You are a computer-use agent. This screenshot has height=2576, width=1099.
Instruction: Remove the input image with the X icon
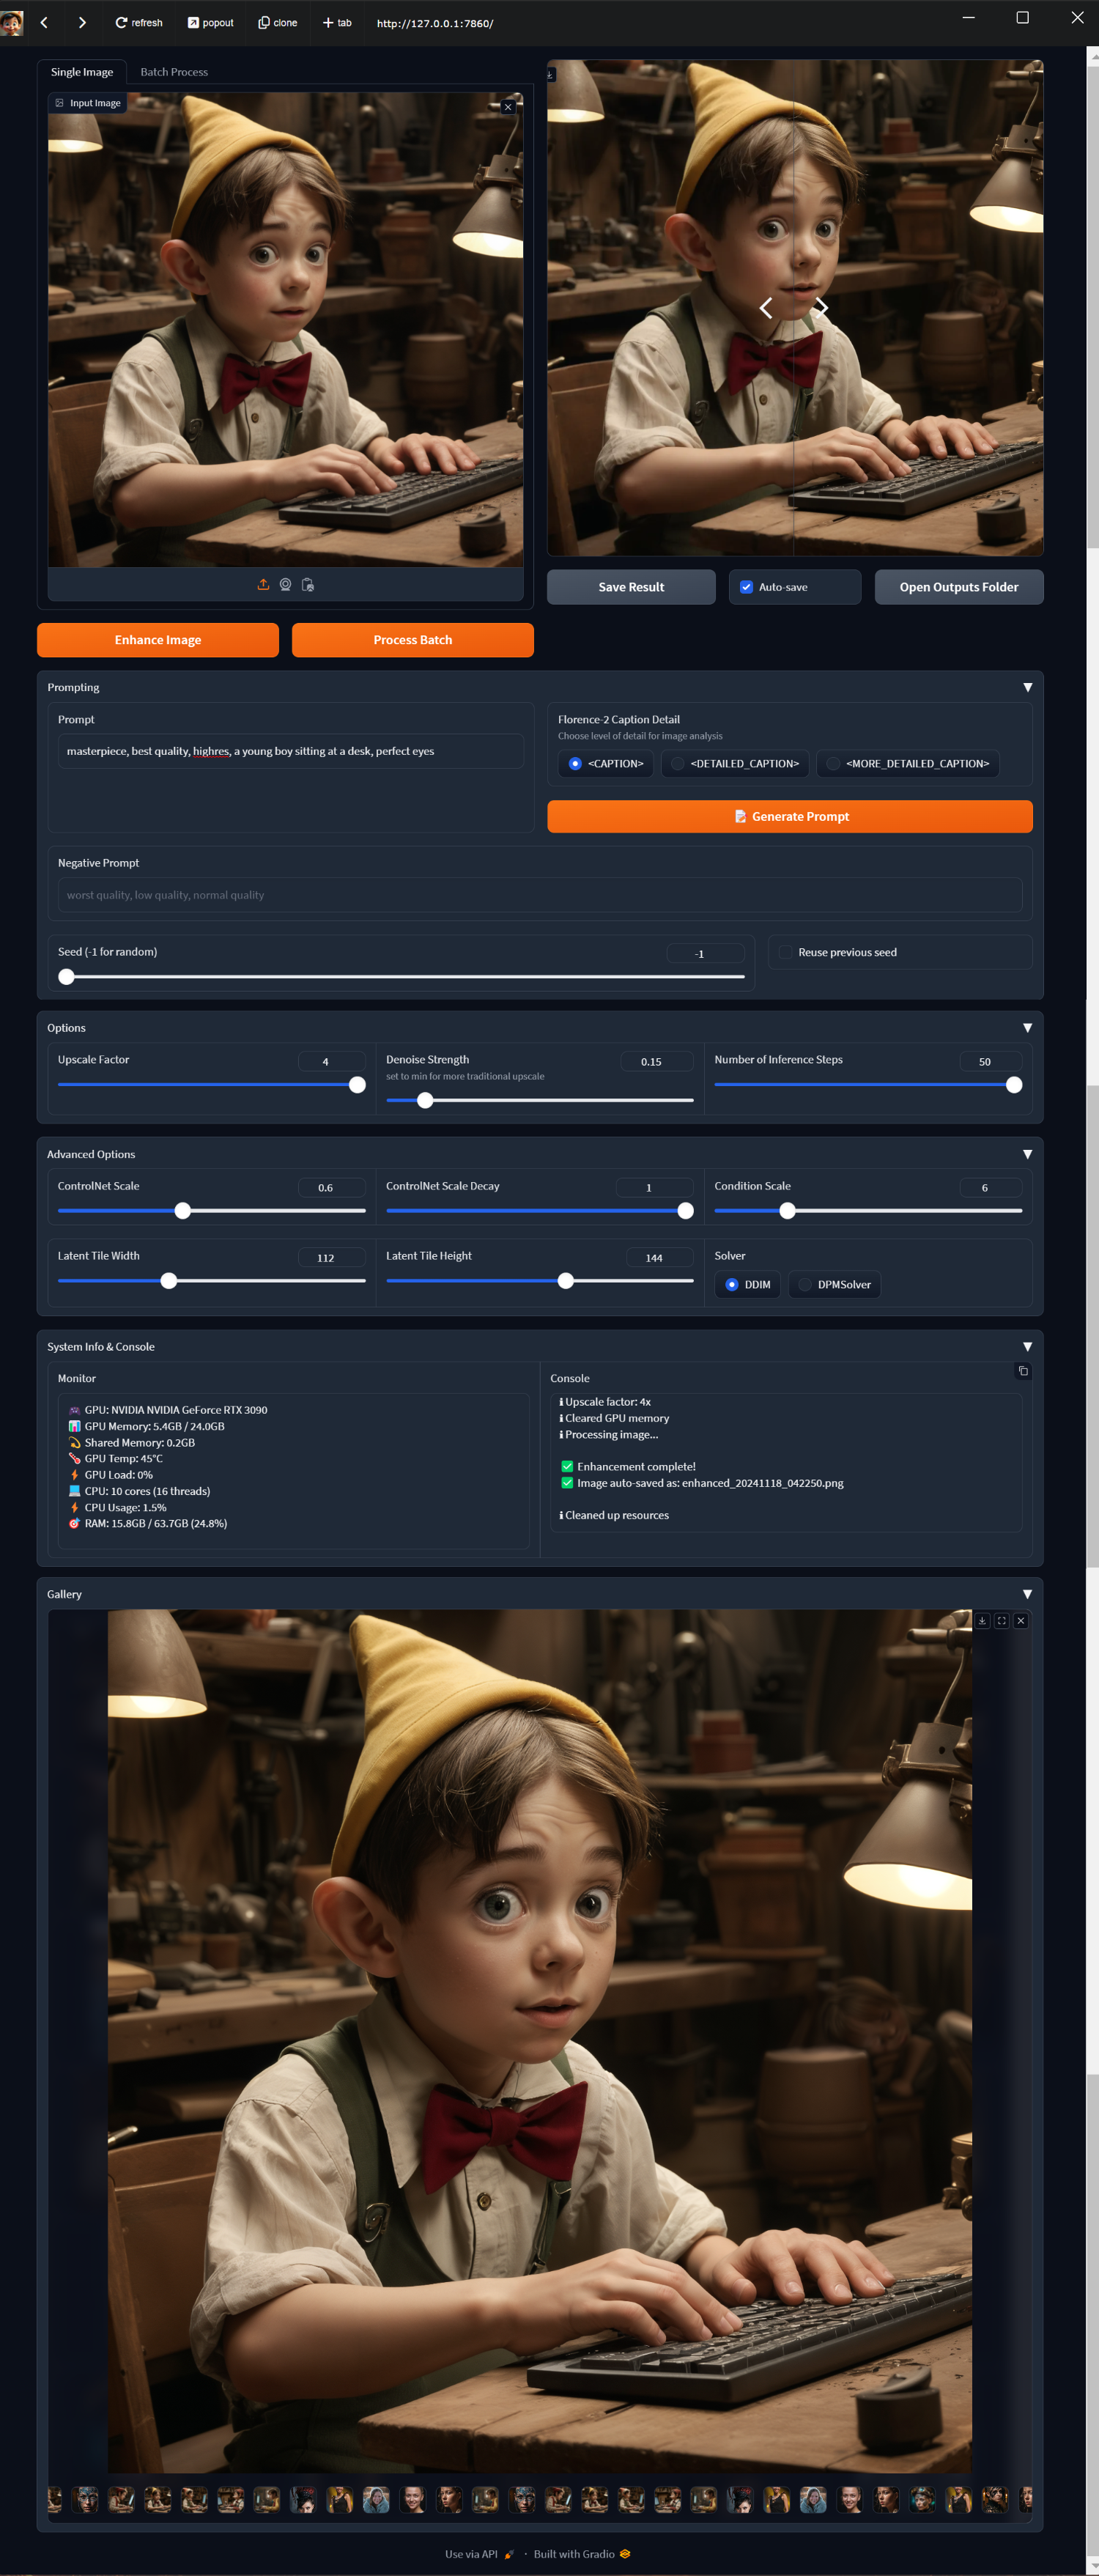pyautogui.click(x=508, y=107)
